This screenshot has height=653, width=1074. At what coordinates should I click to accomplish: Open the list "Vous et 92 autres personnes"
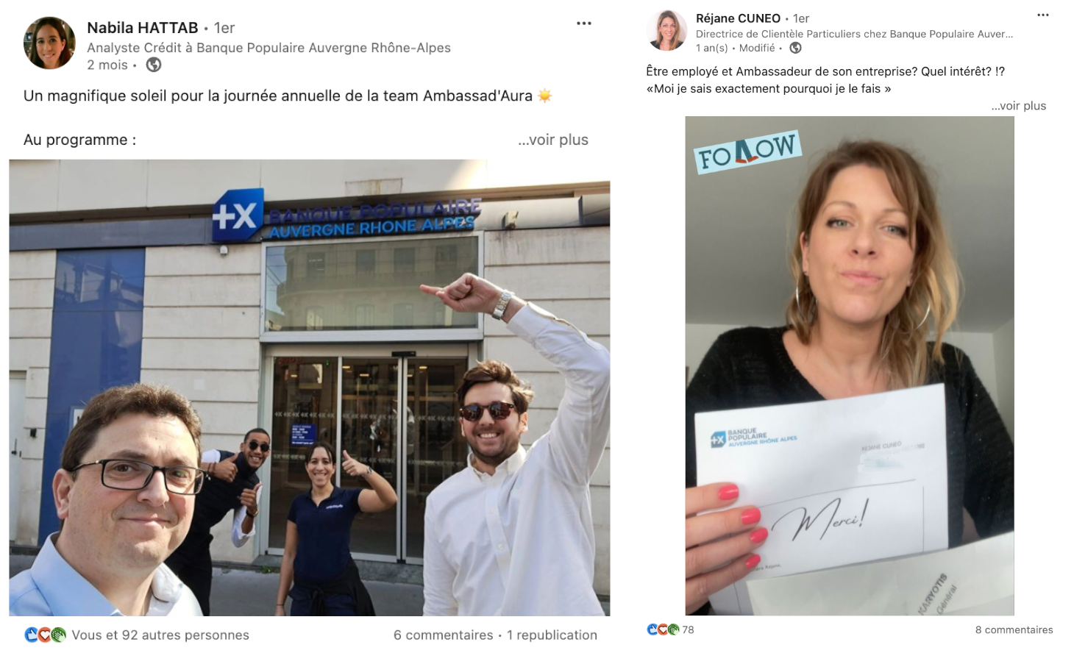(x=160, y=635)
